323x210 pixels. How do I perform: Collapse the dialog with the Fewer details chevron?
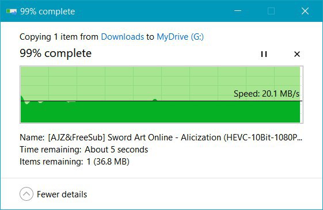26,194
